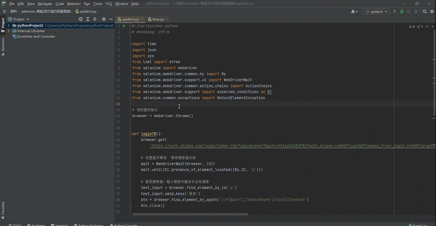
Task: Hide the Project tool window
Action: (x=110, y=19)
